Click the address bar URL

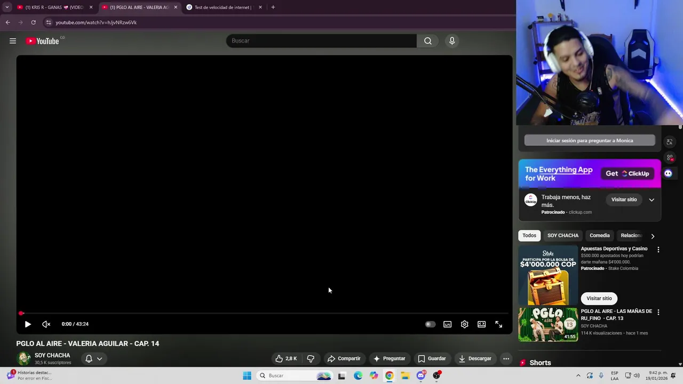coord(96,22)
